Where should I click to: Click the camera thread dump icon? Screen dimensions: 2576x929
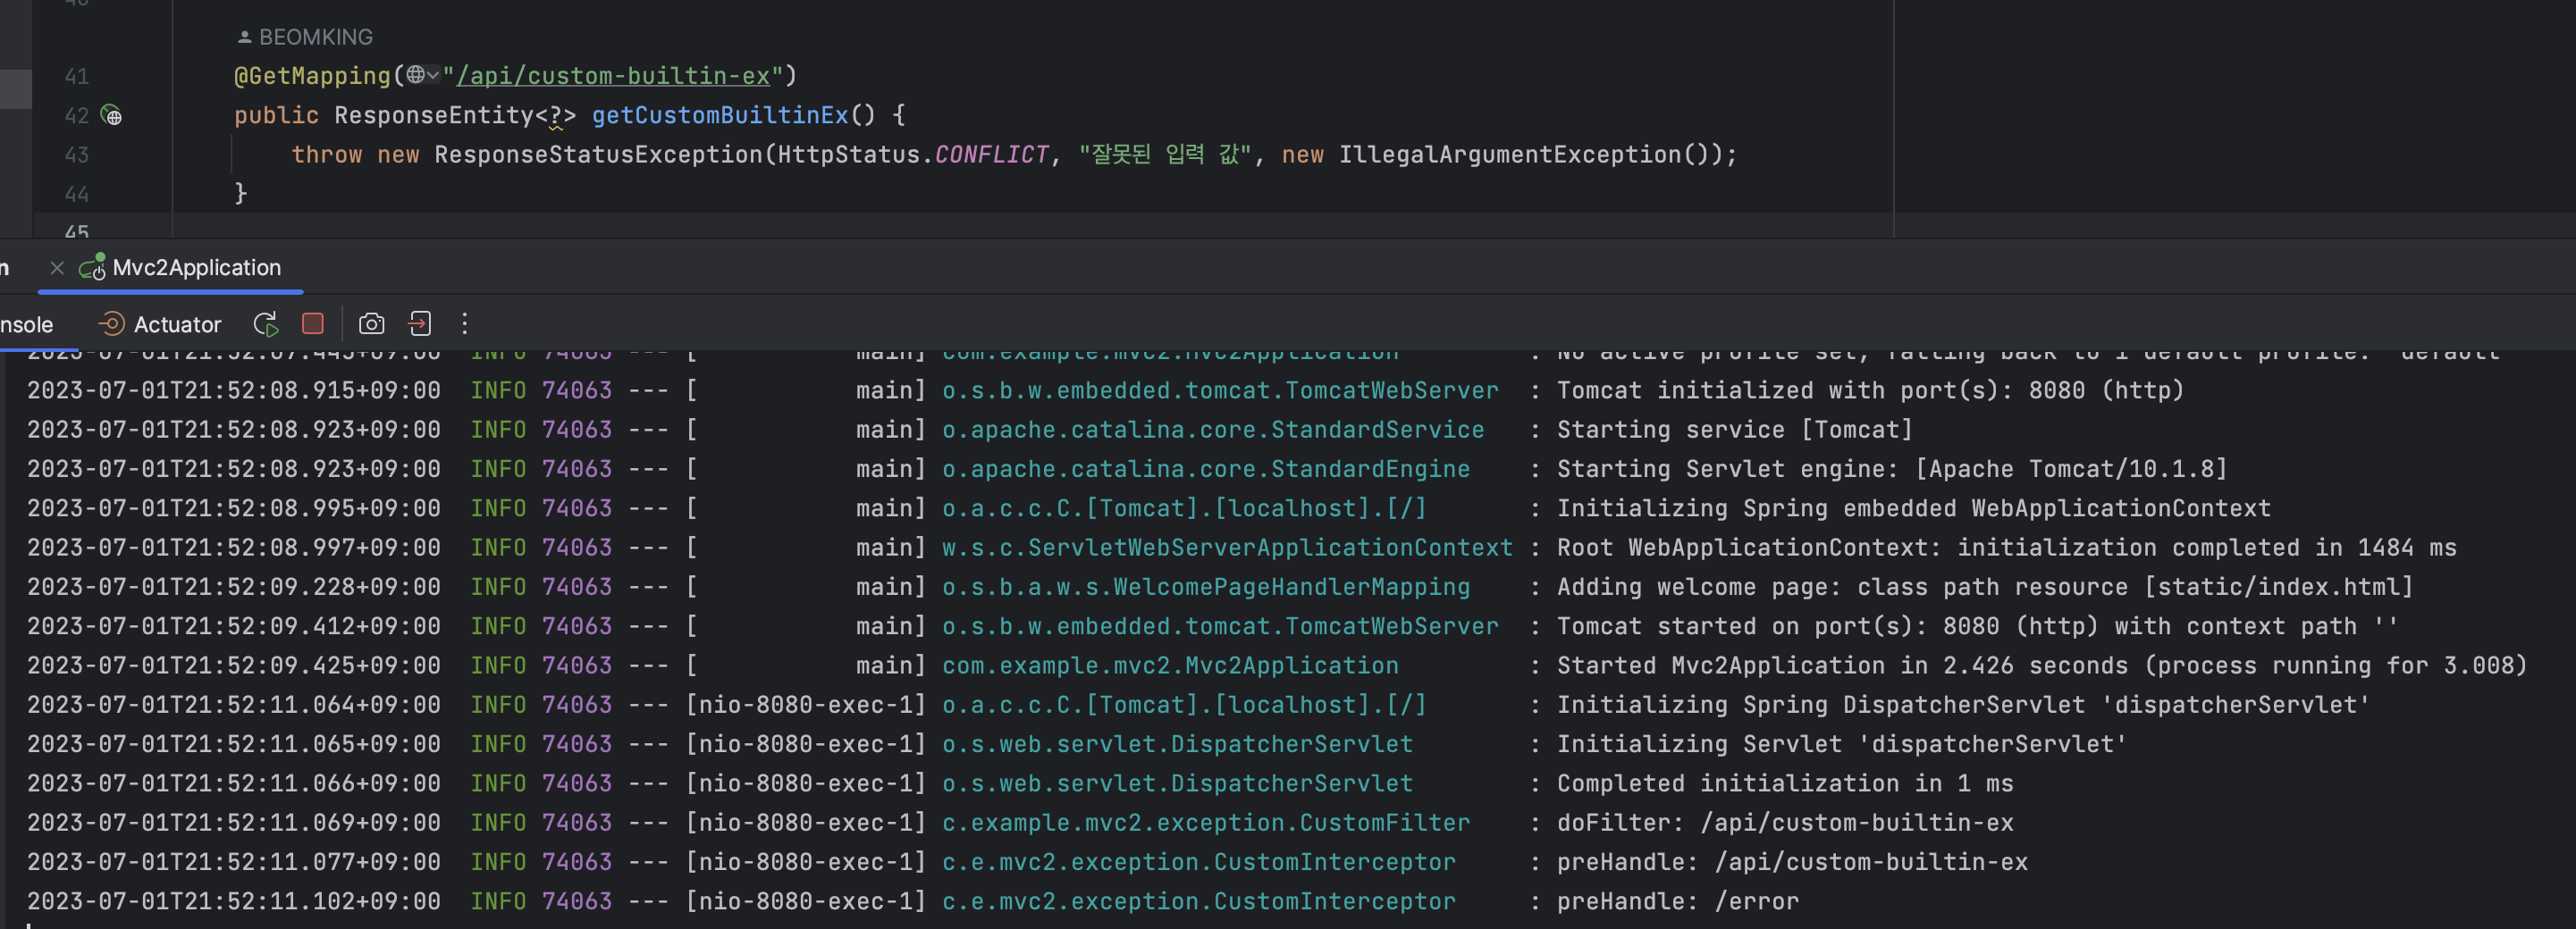click(x=371, y=323)
